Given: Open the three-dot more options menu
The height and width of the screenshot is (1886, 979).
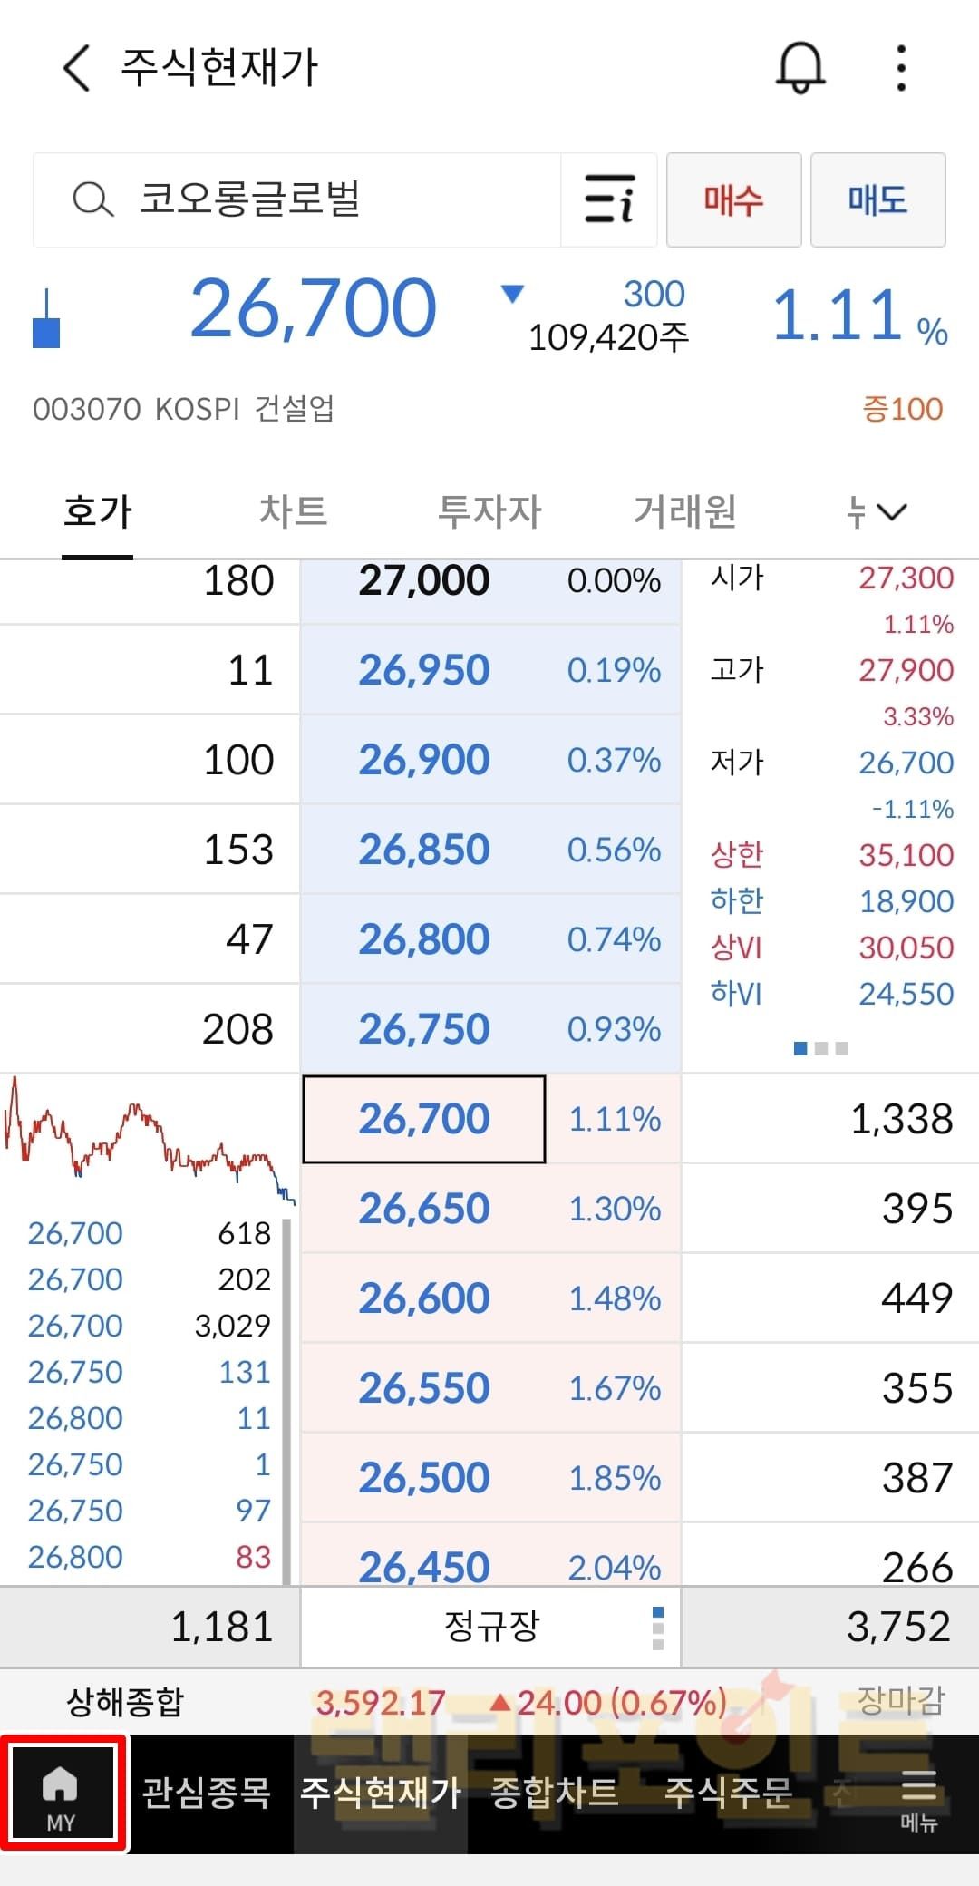Looking at the screenshot, I should 900,68.
